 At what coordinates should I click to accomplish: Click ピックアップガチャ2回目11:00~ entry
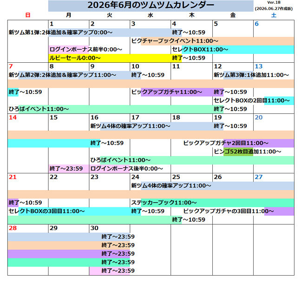click(x=226, y=143)
